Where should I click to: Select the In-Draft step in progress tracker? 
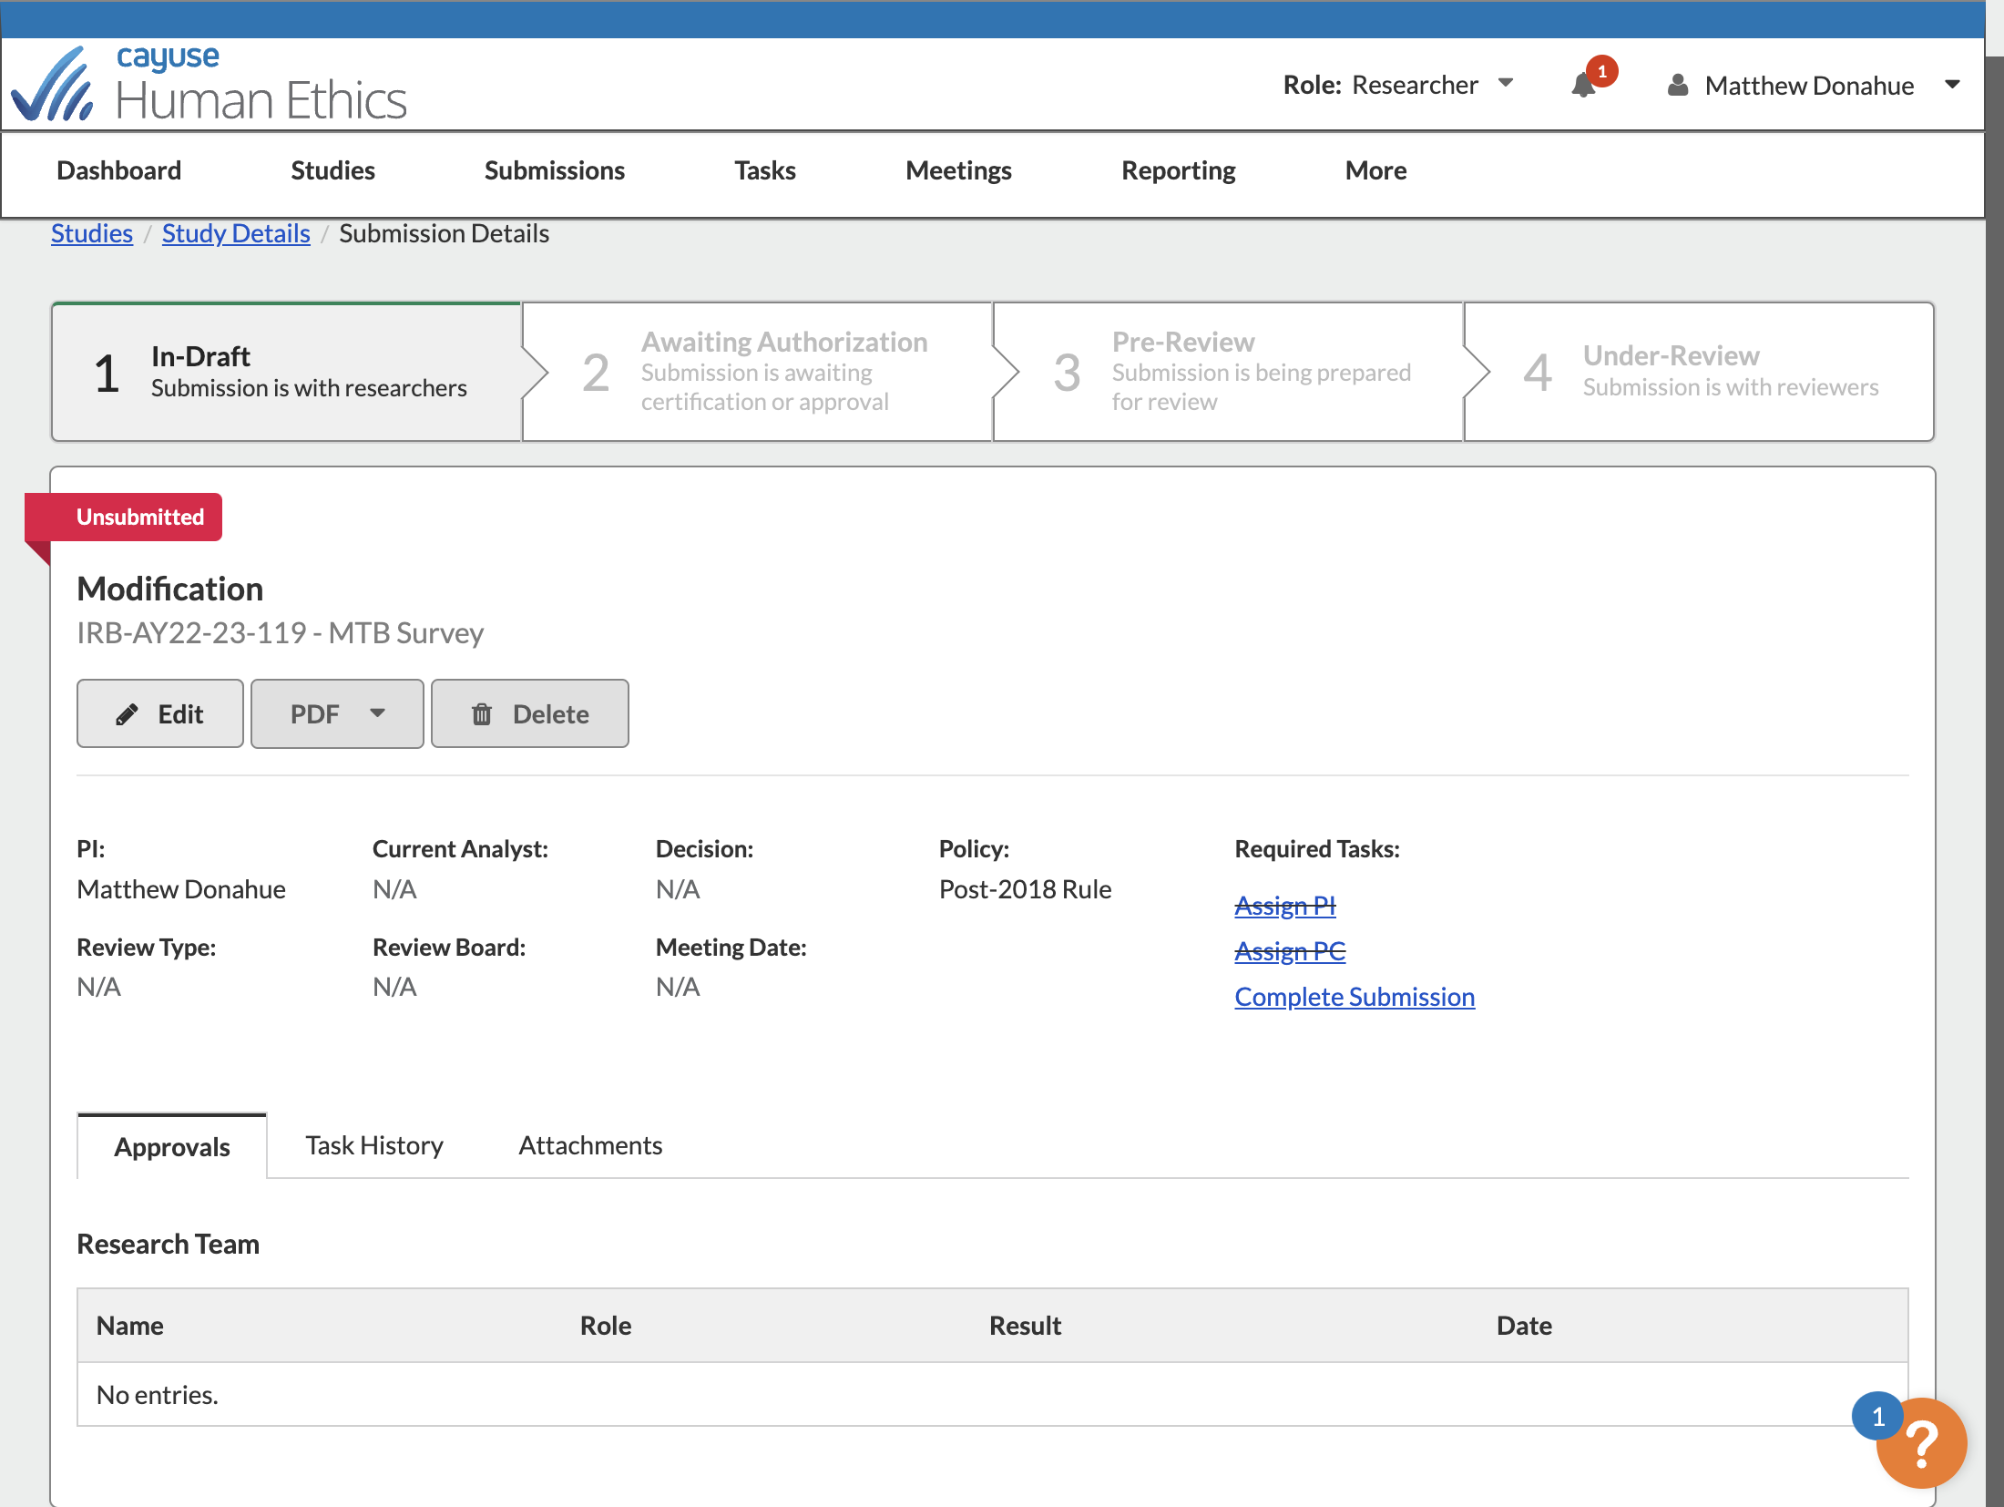(x=286, y=372)
